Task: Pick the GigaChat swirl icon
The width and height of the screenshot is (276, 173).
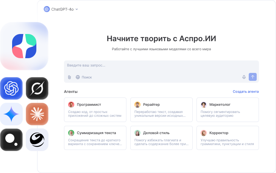Action: [37, 140]
